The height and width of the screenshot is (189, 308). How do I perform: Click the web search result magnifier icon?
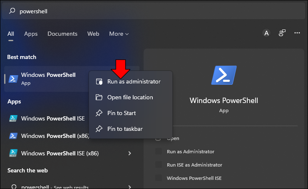(x=14, y=187)
